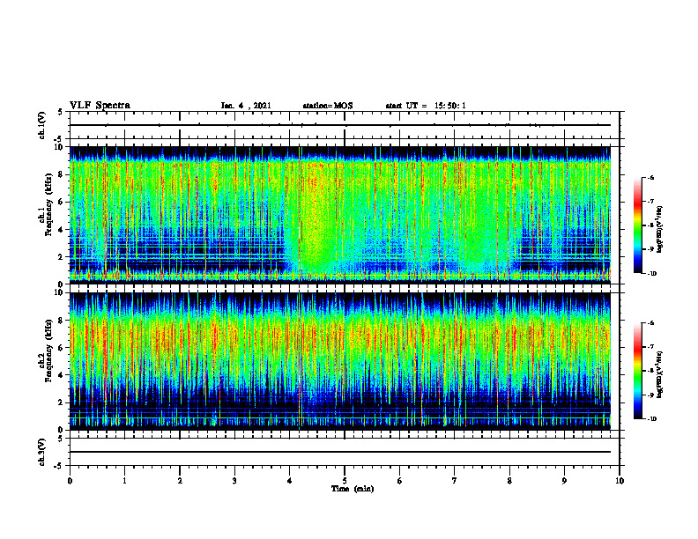Click the "-8" label on ch.2 colorbar

[650, 371]
